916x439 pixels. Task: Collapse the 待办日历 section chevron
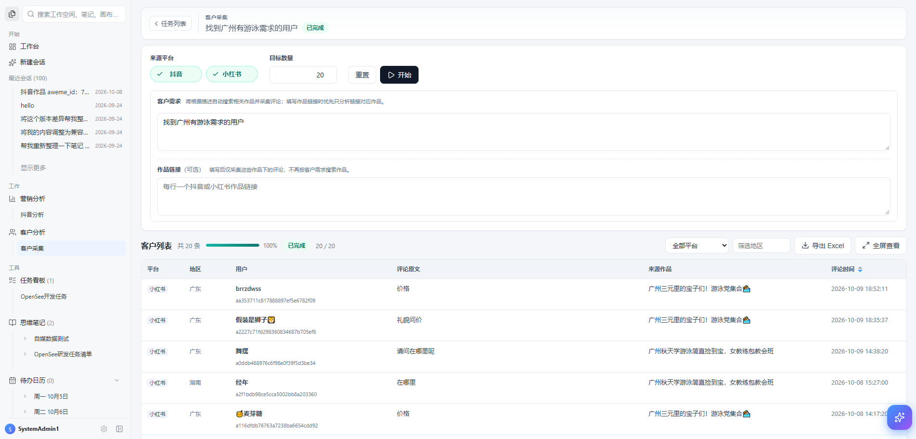(x=117, y=380)
